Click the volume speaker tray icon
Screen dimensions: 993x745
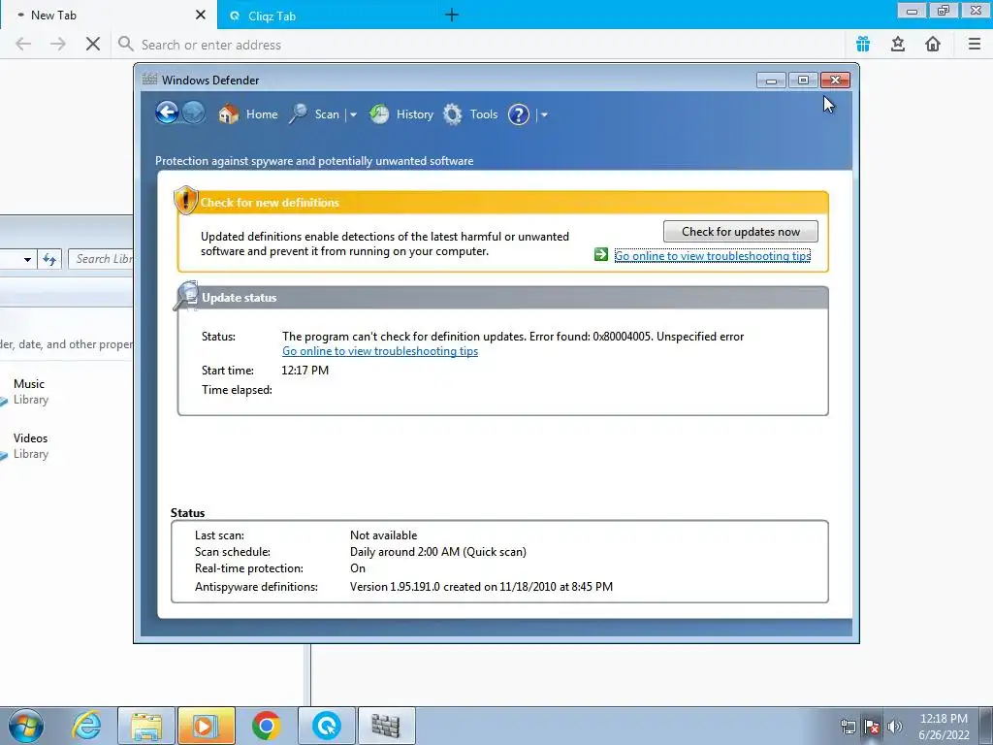[x=895, y=727]
